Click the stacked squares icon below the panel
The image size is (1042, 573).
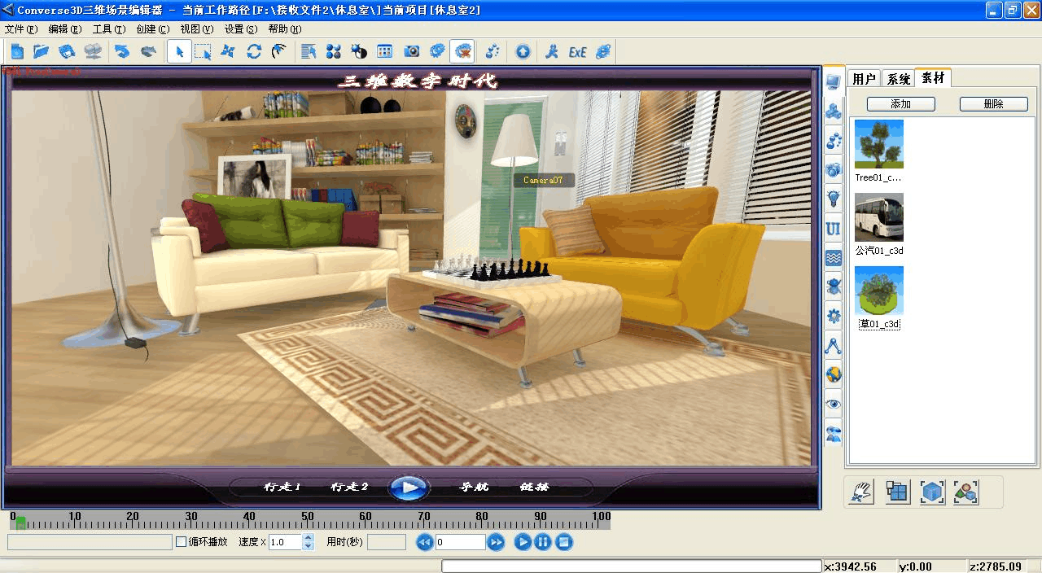(897, 492)
